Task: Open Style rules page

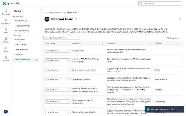Action: click(x=19, y=55)
